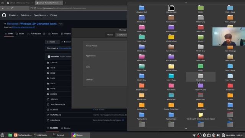Show the README tab below file list

tap(52, 128)
